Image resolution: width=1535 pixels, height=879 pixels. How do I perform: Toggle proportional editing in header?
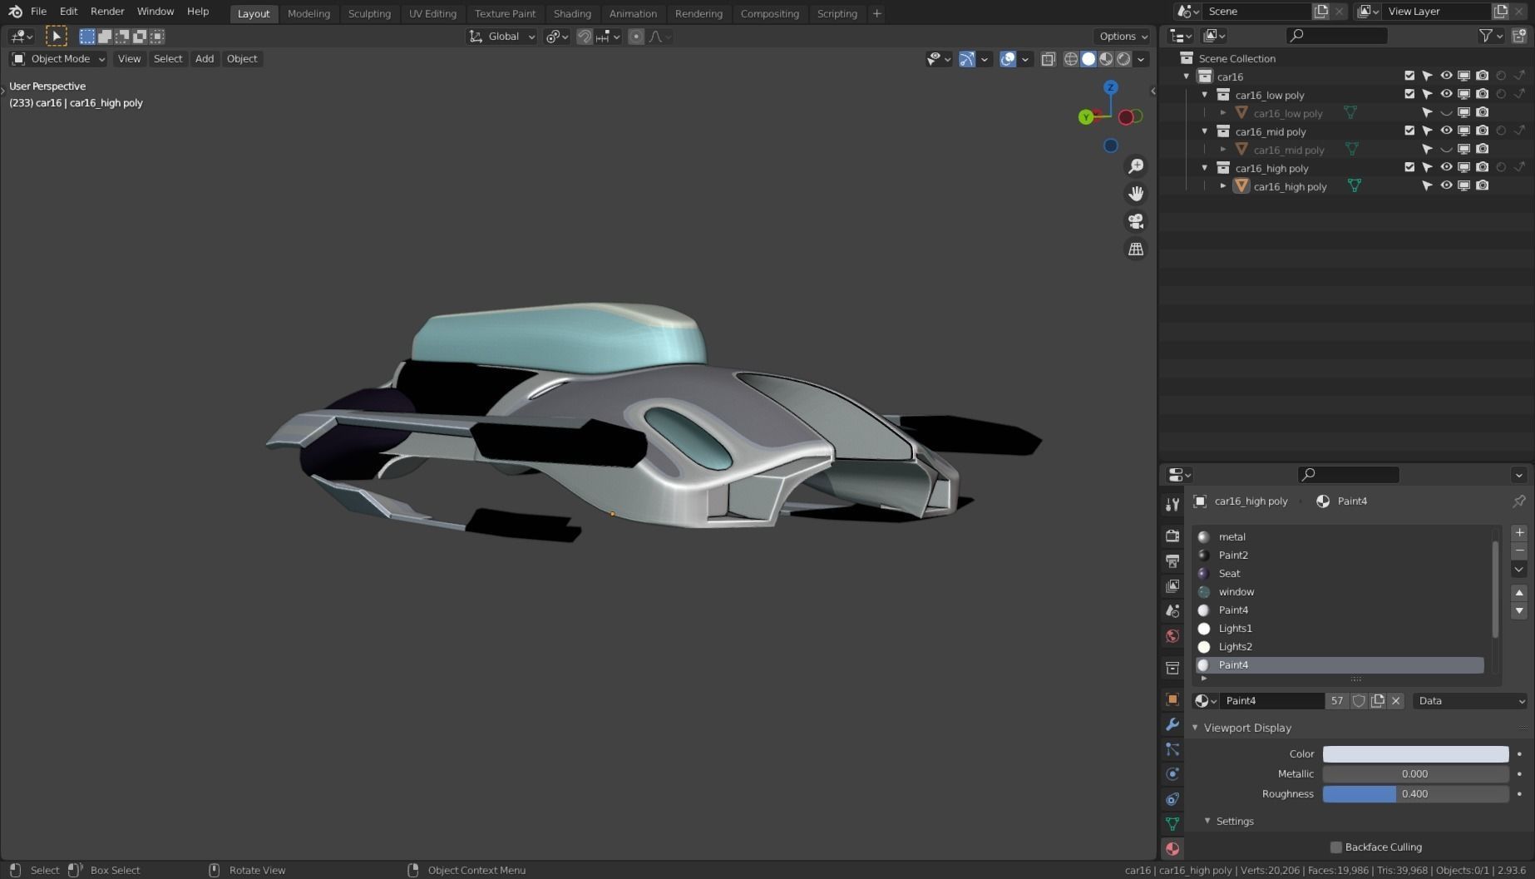tap(636, 37)
